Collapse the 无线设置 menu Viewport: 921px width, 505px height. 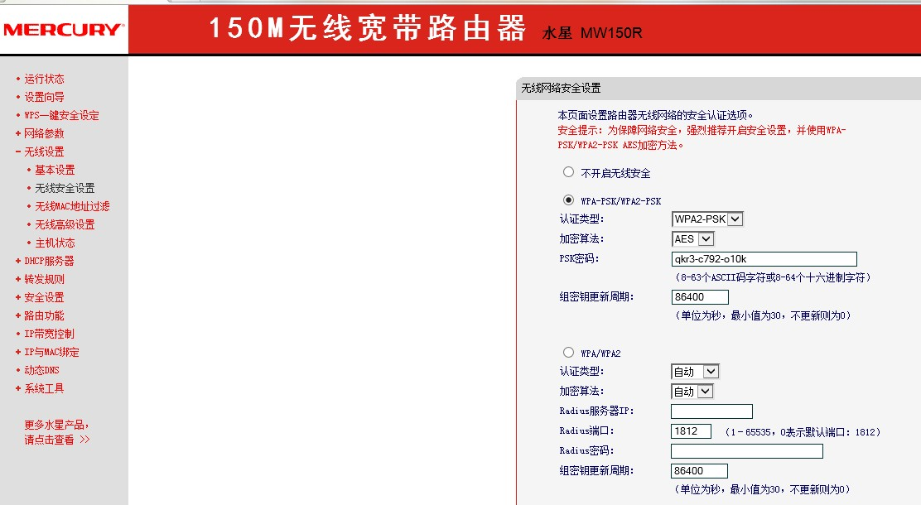pos(44,151)
